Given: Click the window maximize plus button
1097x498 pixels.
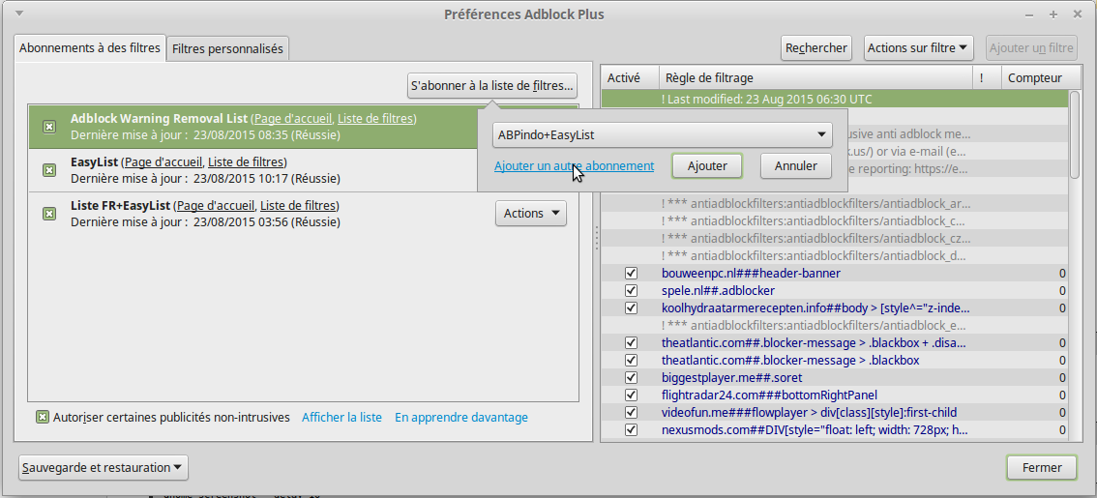Looking at the screenshot, I should point(1053,15).
